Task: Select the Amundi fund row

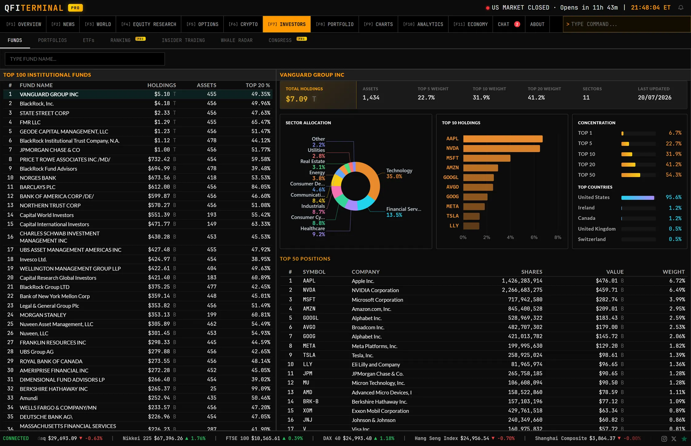Action: pyautogui.click(x=138, y=398)
